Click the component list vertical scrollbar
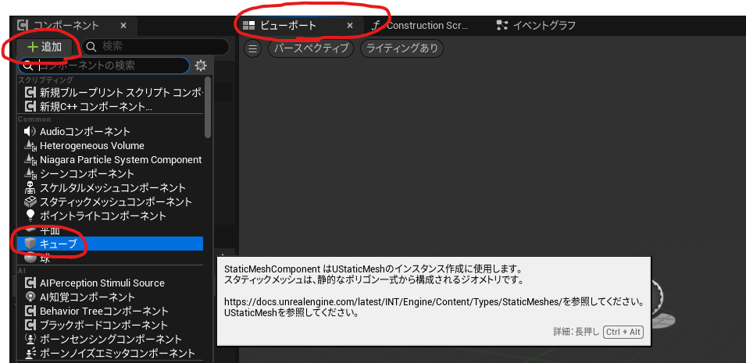This screenshot has width=746, height=363. [x=207, y=105]
